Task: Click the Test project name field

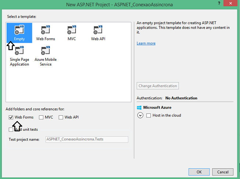Action: (x=87, y=139)
